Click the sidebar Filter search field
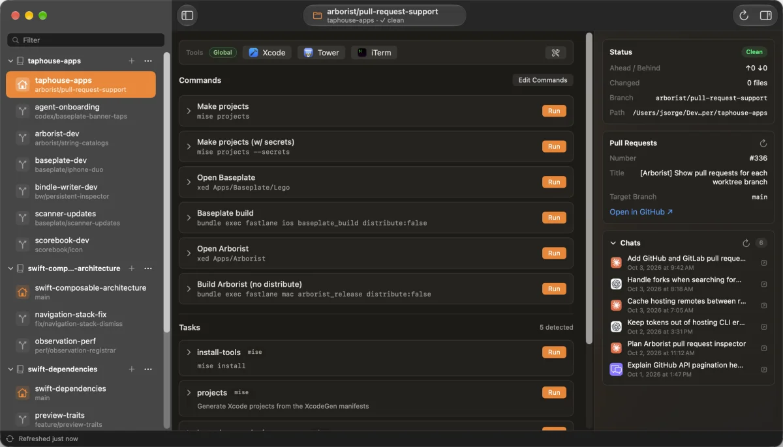Screen dimensions: 783x447 coord(85,40)
